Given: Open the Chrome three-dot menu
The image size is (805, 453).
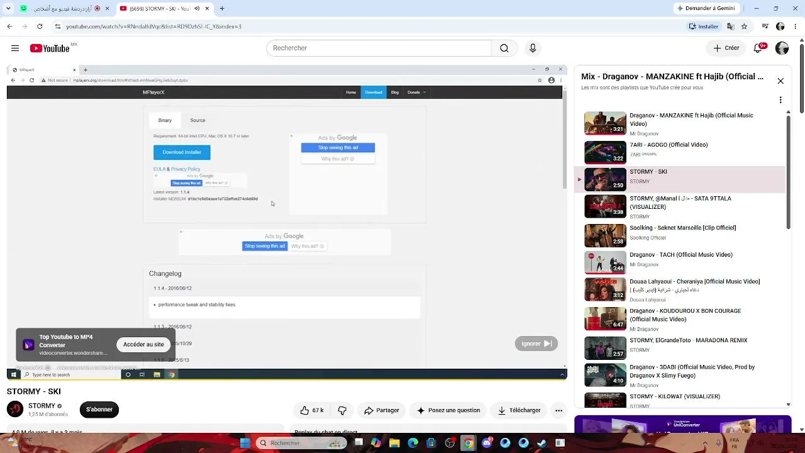Looking at the screenshot, I should tap(796, 26).
